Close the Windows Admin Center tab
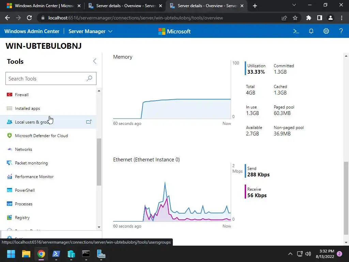 tap(79, 6)
